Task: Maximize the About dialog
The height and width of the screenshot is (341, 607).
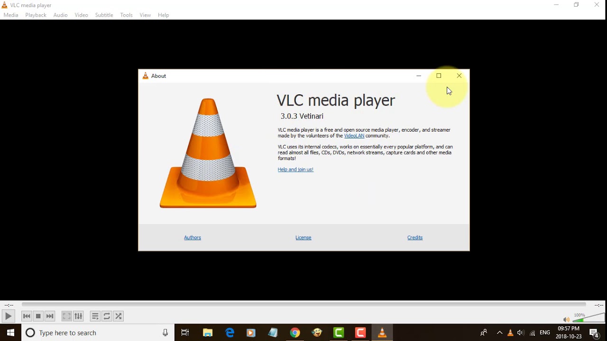Action: click(439, 76)
